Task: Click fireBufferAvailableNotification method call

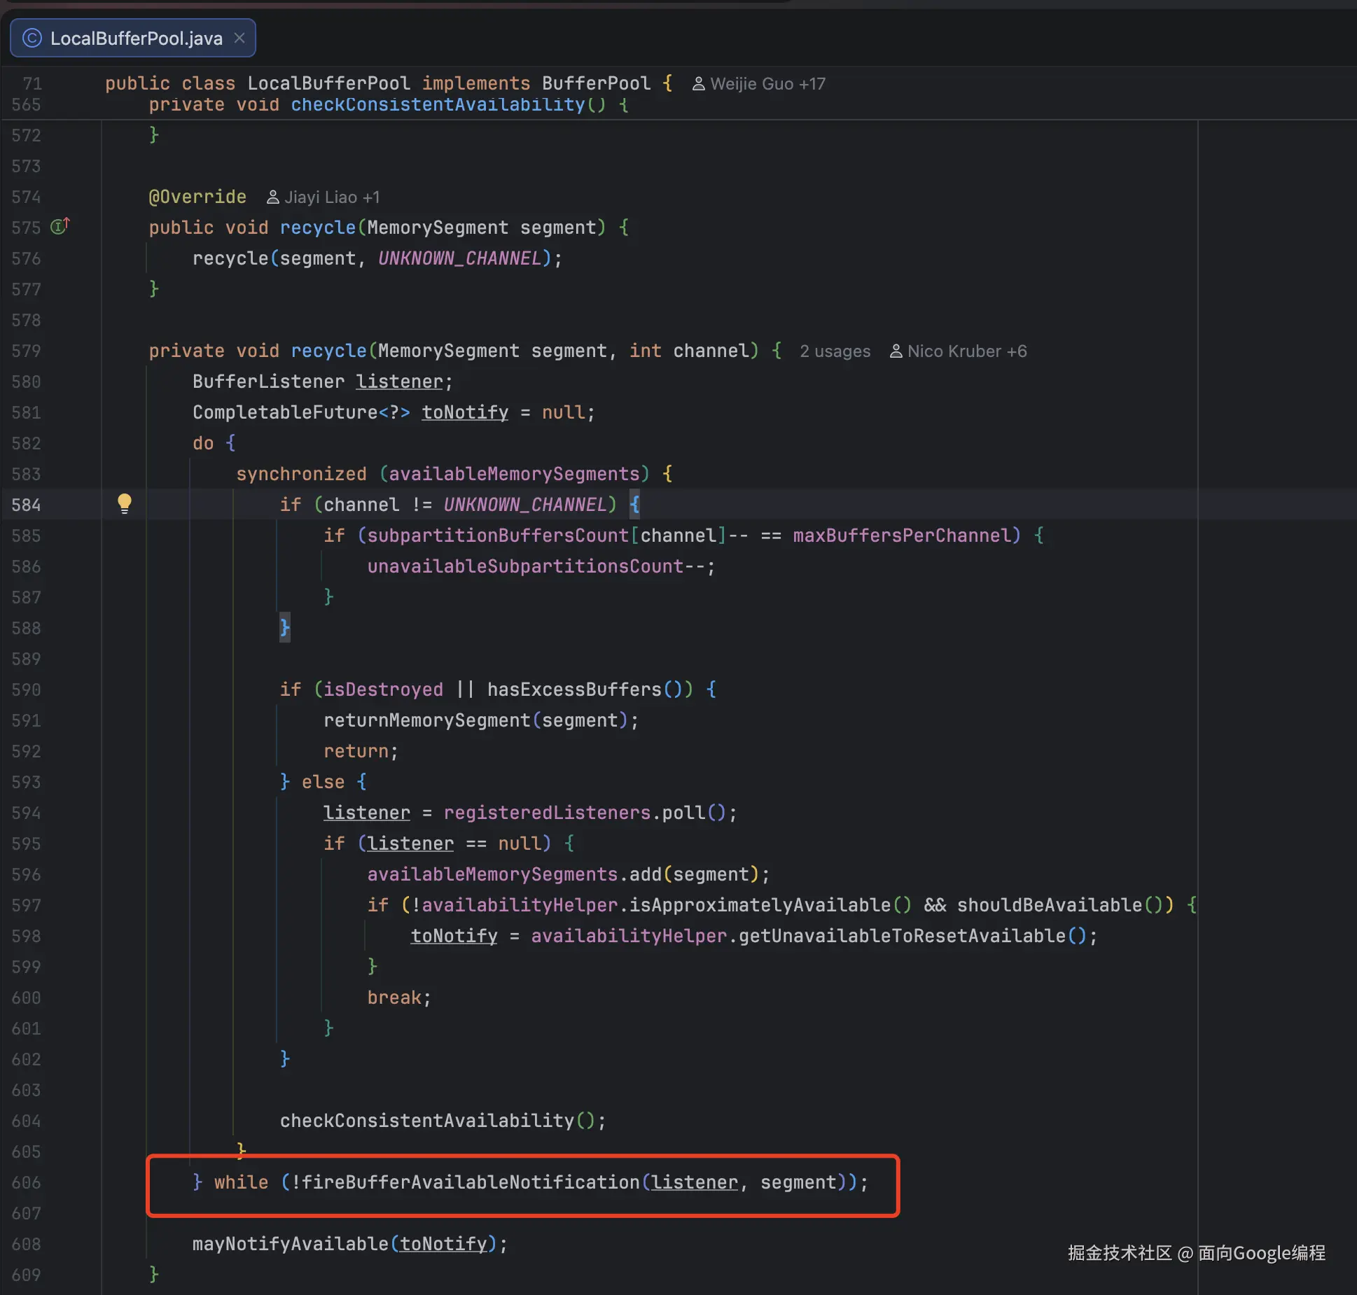Action: point(470,1182)
